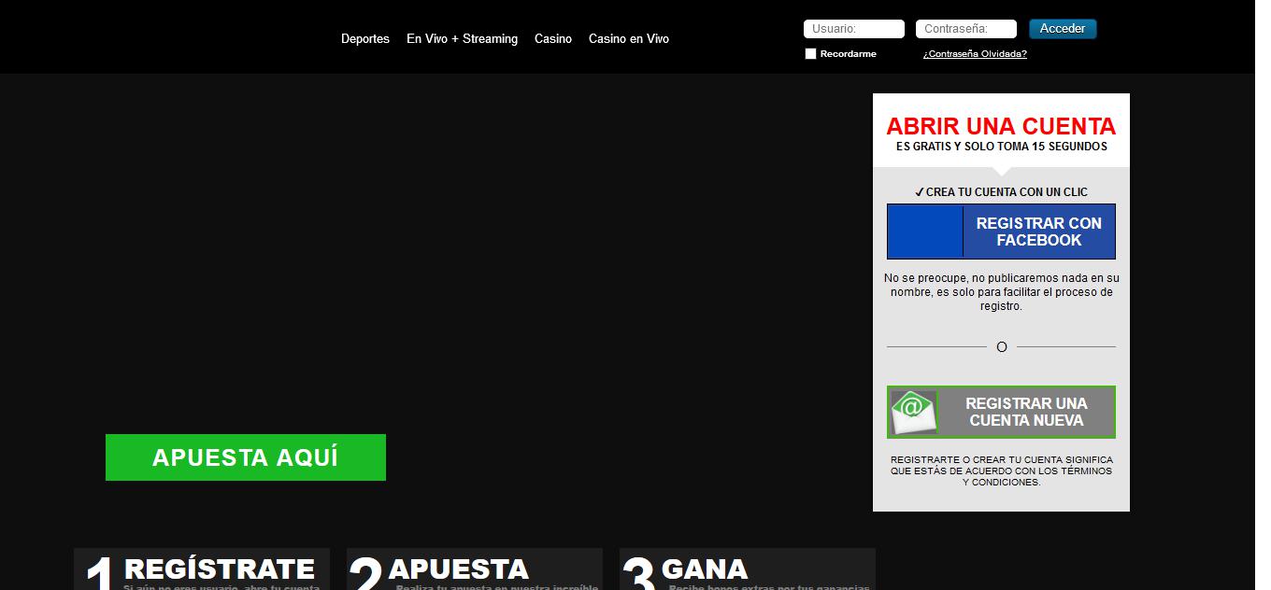Click the APUESTA step heading
Screen dimensions: 1271x590
coord(459,570)
